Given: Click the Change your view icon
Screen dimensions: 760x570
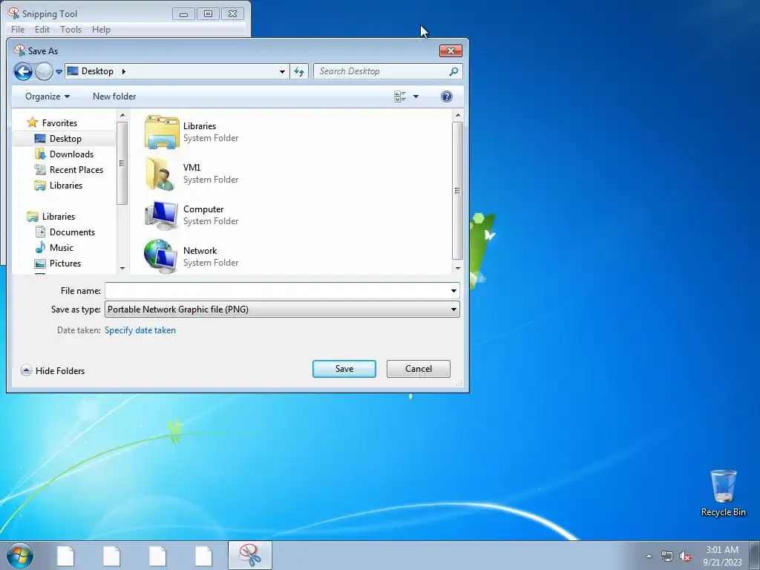Looking at the screenshot, I should tap(400, 96).
